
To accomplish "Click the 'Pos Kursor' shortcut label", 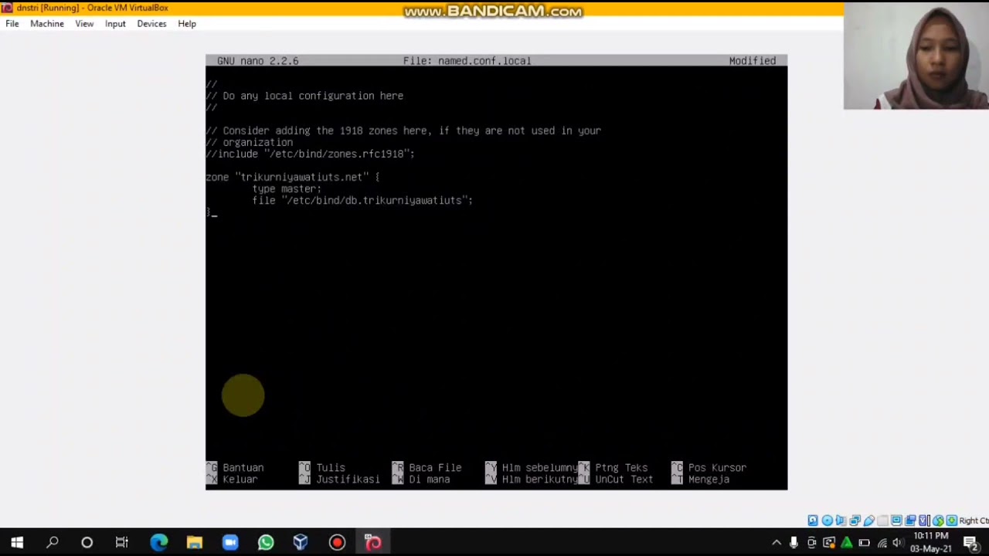I will (717, 468).
